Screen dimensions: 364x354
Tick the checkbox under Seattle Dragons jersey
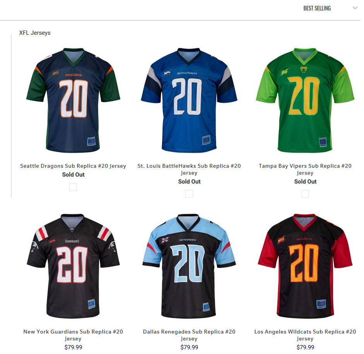[x=73, y=187]
